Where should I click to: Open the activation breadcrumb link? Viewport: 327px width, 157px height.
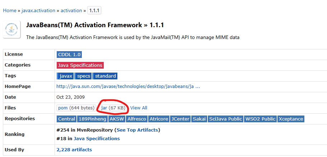[x=71, y=11]
